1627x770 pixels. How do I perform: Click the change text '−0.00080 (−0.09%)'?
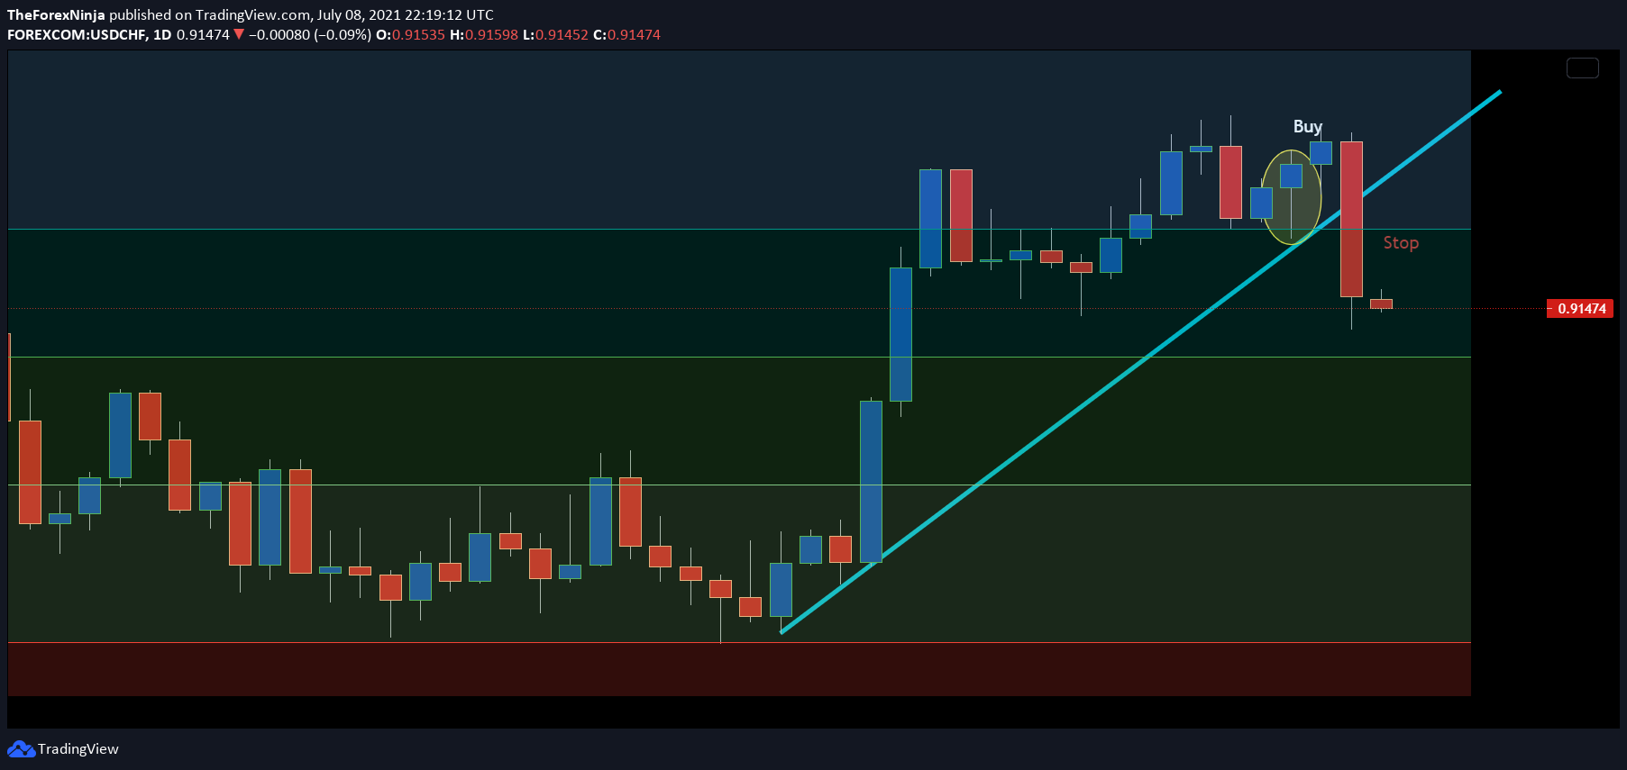click(309, 34)
